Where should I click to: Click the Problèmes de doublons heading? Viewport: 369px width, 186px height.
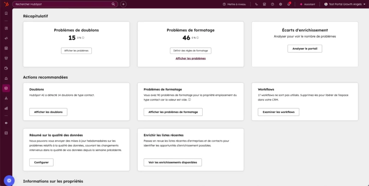[76, 30]
